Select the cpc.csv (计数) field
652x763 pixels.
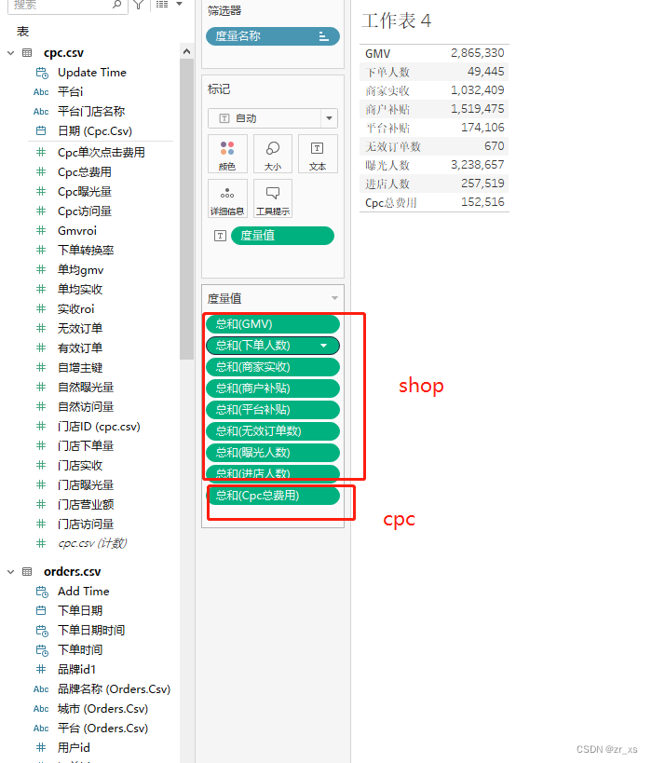[92, 543]
